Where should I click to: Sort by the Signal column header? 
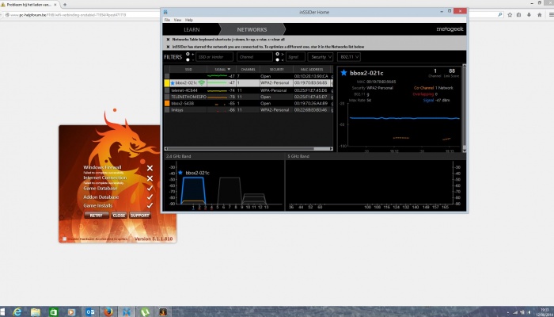click(x=222, y=70)
